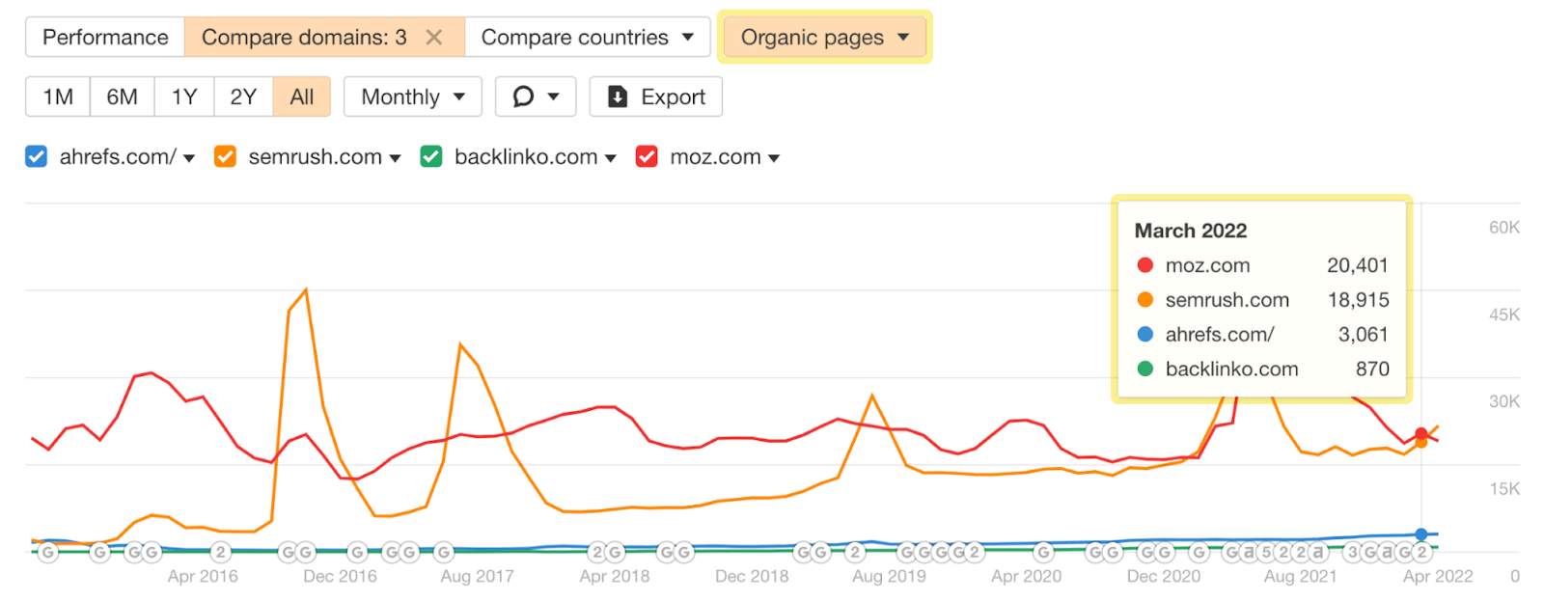Click the moz.com value 20,401
Image resolution: width=1544 pixels, height=602 pixels.
tap(1358, 265)
